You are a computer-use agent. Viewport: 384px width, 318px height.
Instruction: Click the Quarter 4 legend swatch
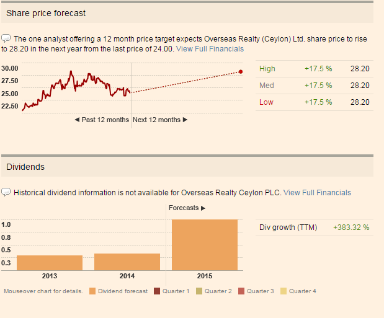tap(284, 291)
